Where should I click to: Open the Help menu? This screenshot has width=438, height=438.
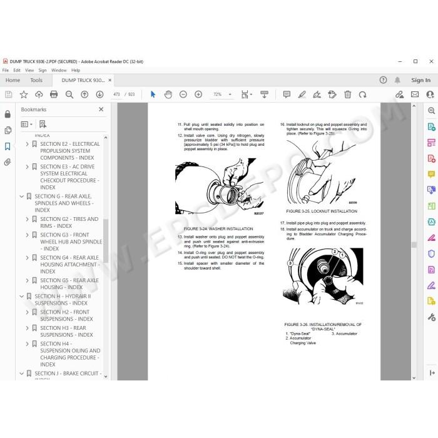pyautogui.click(x=76, y=70)
